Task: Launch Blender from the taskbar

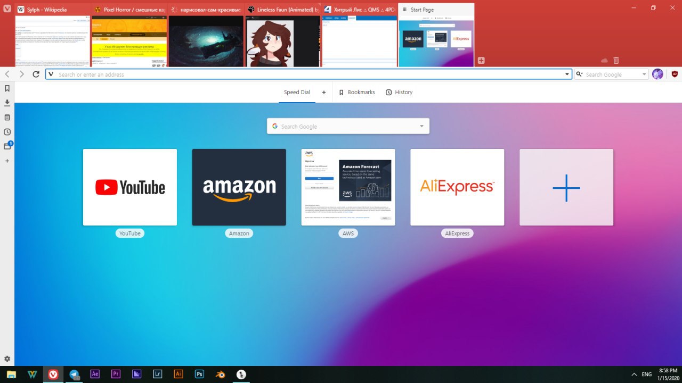Action: (220, 374)
